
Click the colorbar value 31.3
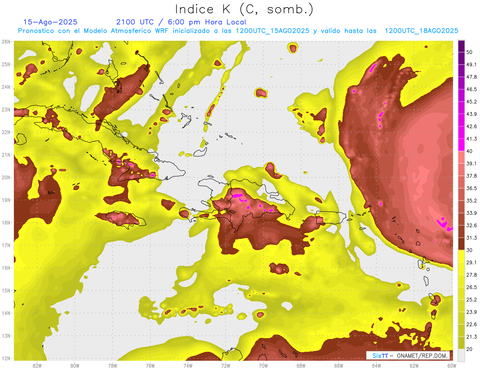coord(471,238)
